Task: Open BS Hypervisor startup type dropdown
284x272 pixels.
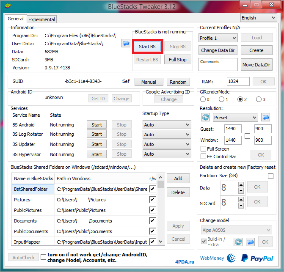Action: pos(167,154)
